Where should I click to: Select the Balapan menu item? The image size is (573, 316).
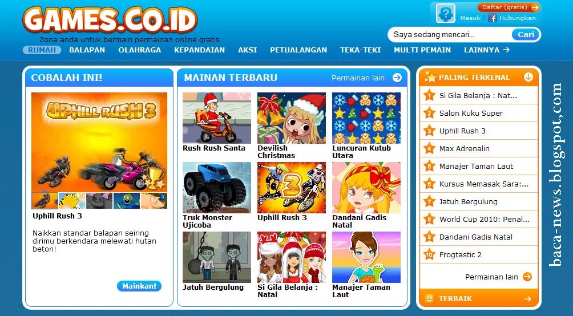[x=87, y=50]
